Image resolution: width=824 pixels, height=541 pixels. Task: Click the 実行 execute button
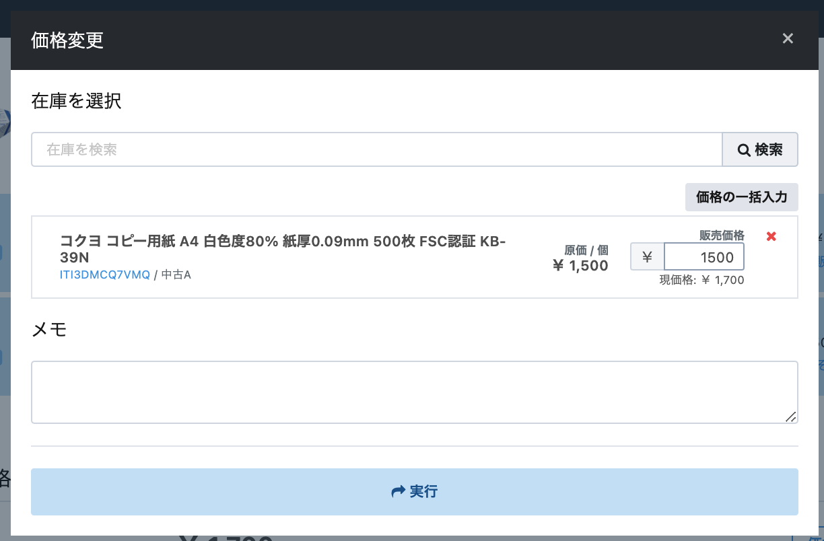[415, 492]
